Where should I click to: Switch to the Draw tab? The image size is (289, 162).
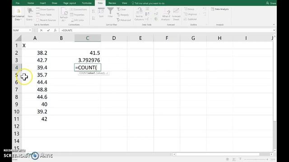tap(55, 3)
